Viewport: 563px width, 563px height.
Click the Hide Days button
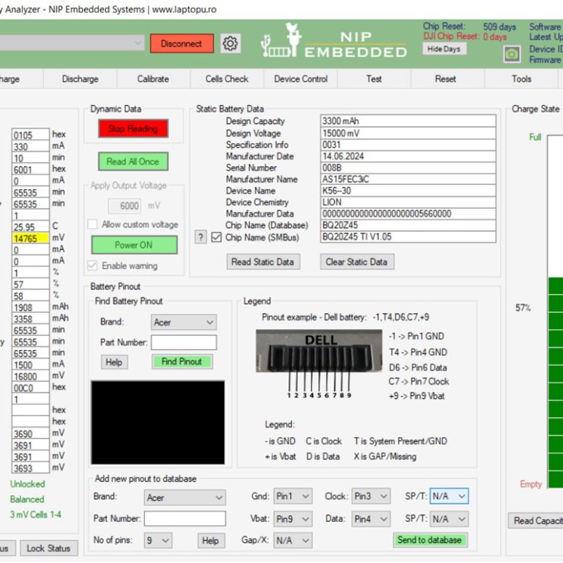tap(443, 49)
